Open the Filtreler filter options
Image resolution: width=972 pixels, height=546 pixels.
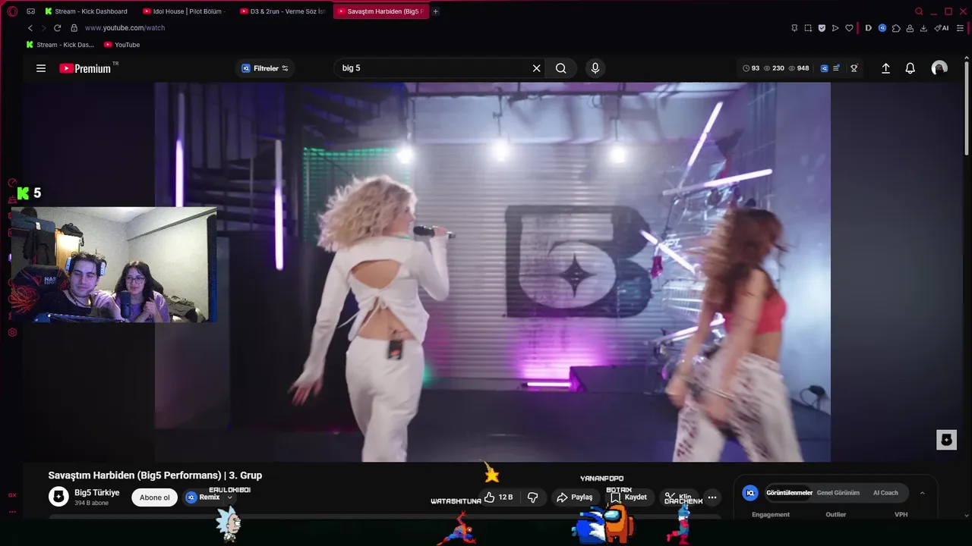click(x=265, y=68)
